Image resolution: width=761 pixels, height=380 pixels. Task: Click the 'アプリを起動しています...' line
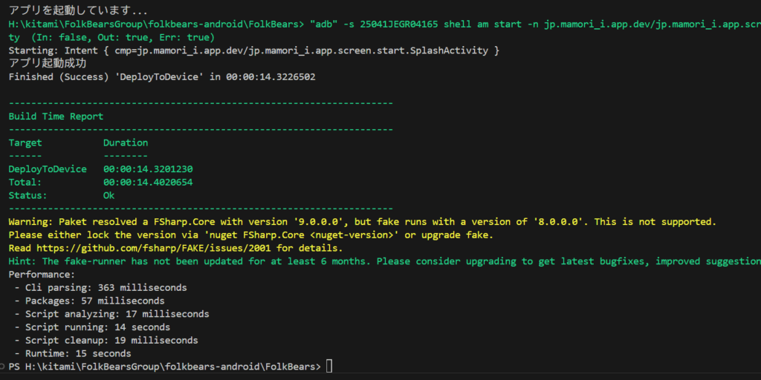tap(78, 11)
